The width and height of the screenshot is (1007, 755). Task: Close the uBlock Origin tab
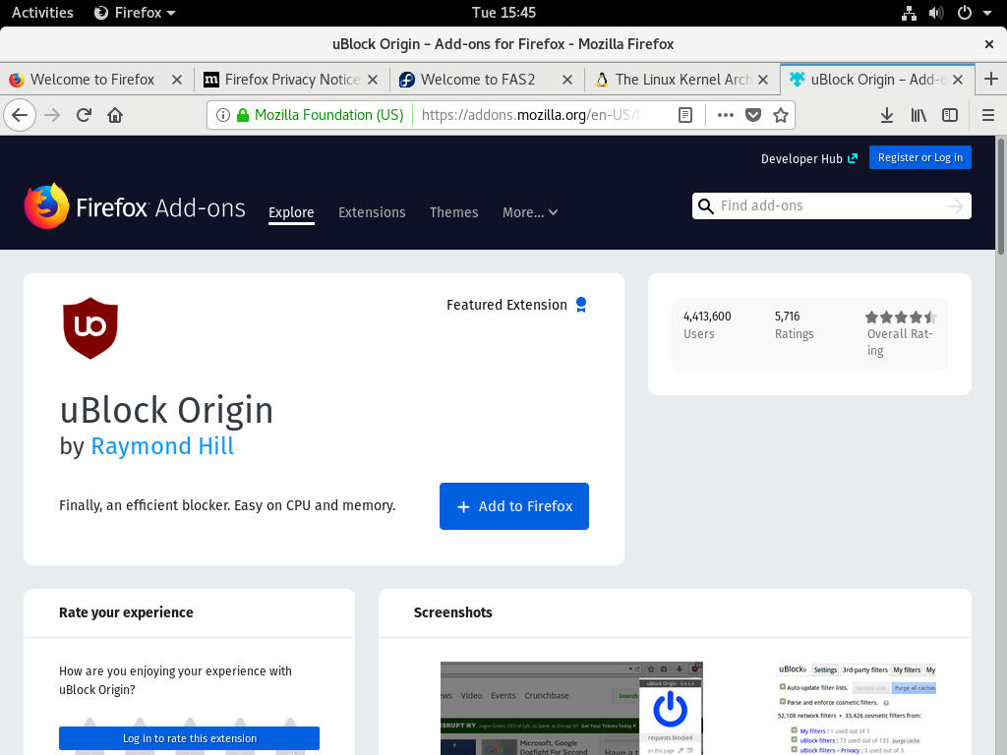(x=958, y=80)
